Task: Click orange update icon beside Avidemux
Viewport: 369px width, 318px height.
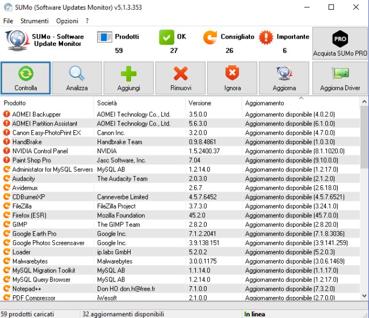Action: point(7,187)
